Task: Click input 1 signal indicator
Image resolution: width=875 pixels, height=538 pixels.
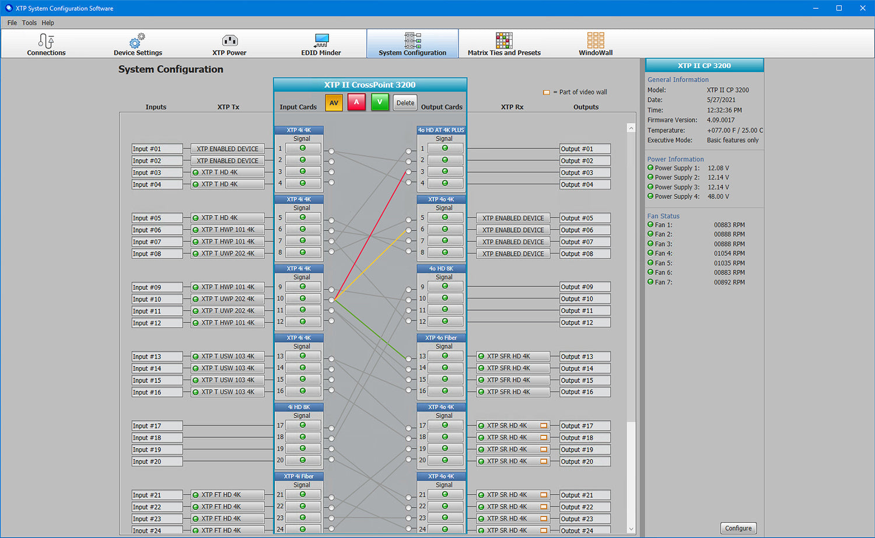Action: 303,148
